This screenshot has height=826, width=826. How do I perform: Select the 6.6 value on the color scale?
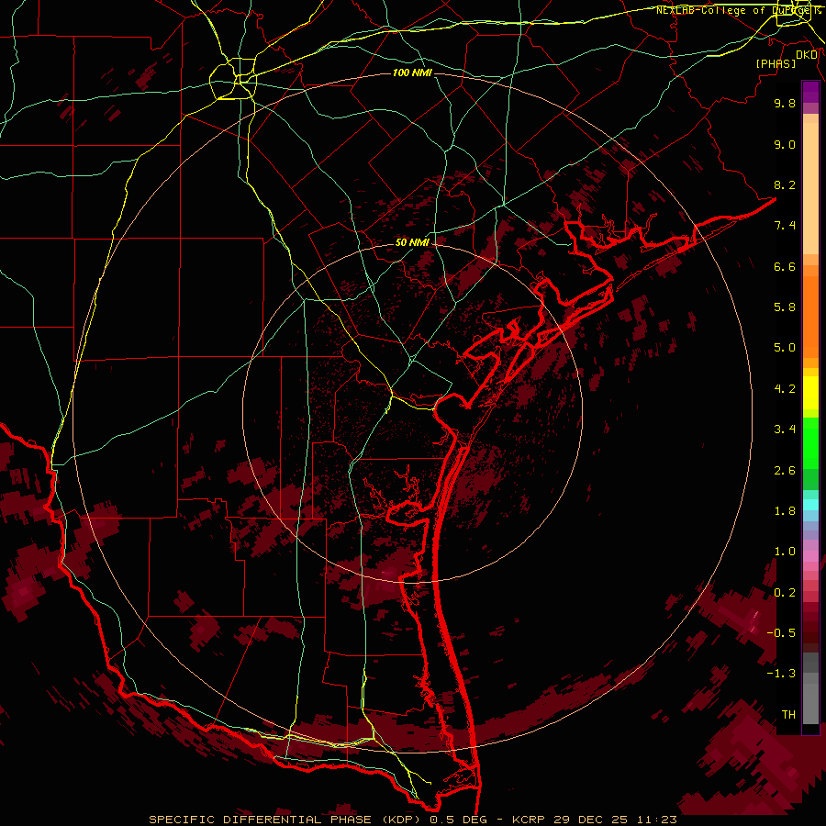pyautogui.click(x=785, y=266)
